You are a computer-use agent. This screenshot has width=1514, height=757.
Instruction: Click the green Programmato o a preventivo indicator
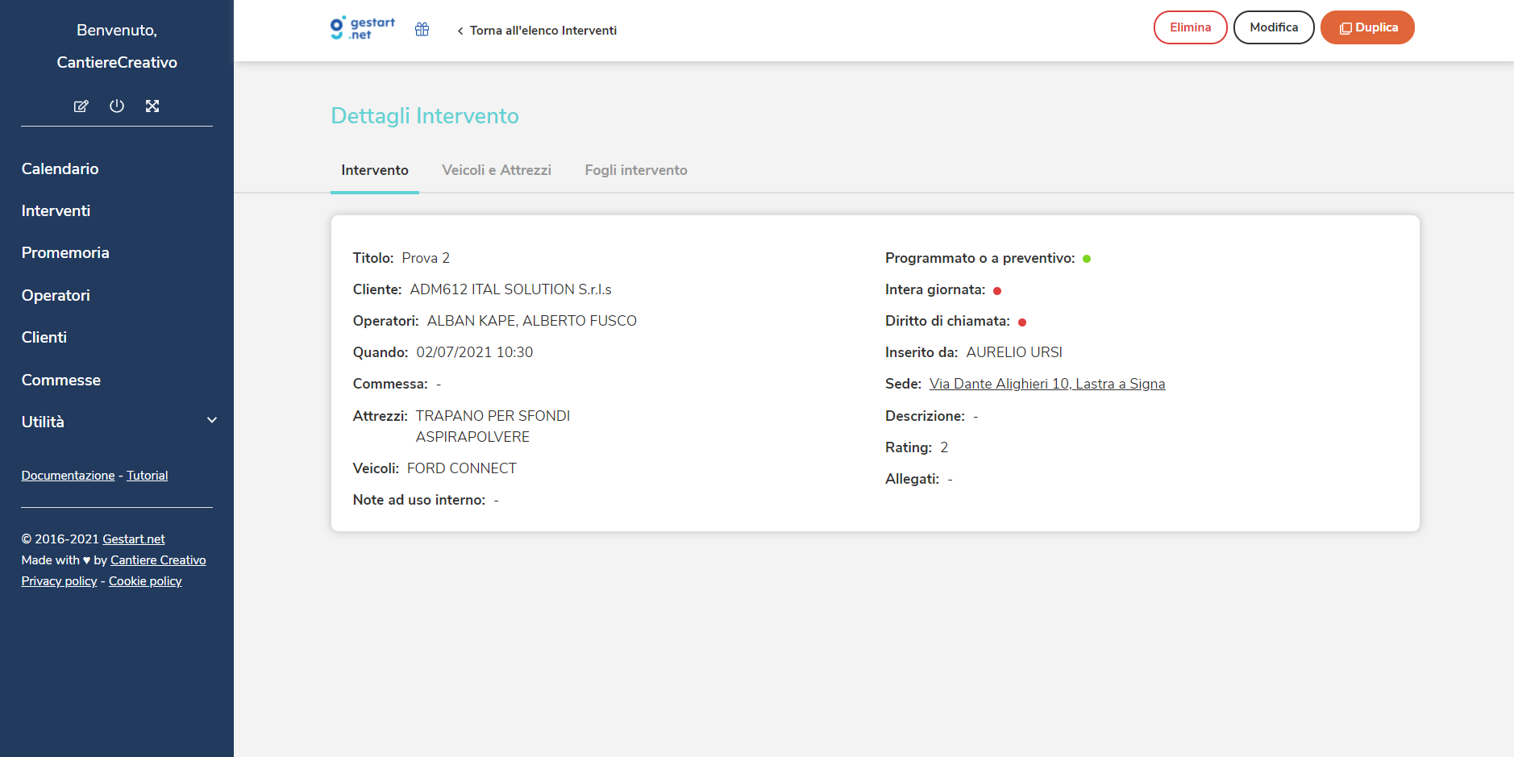[x=1087, y=259]
